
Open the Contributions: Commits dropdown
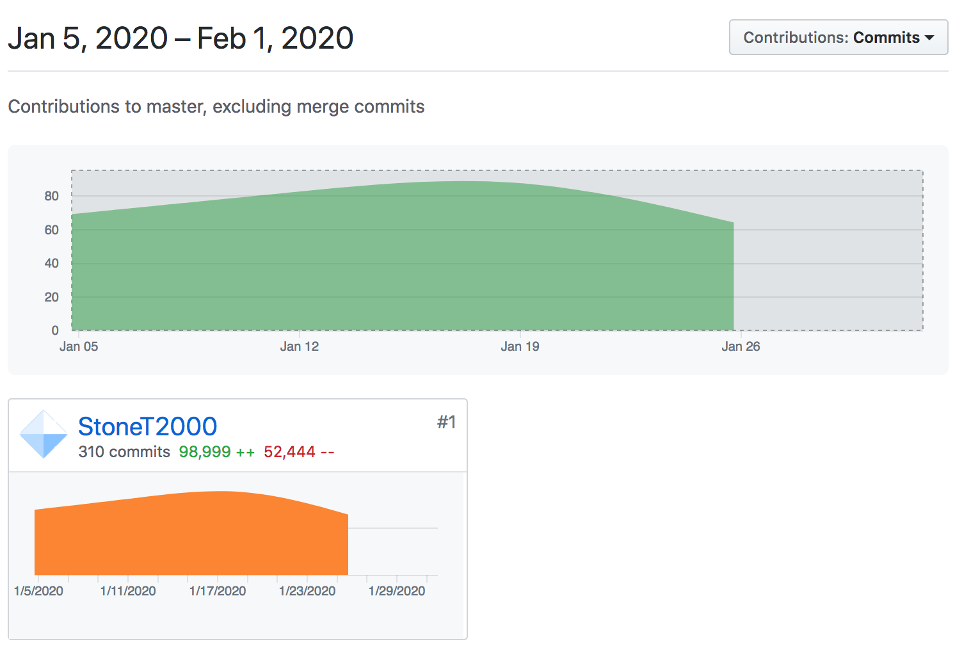tap(839, 37)
